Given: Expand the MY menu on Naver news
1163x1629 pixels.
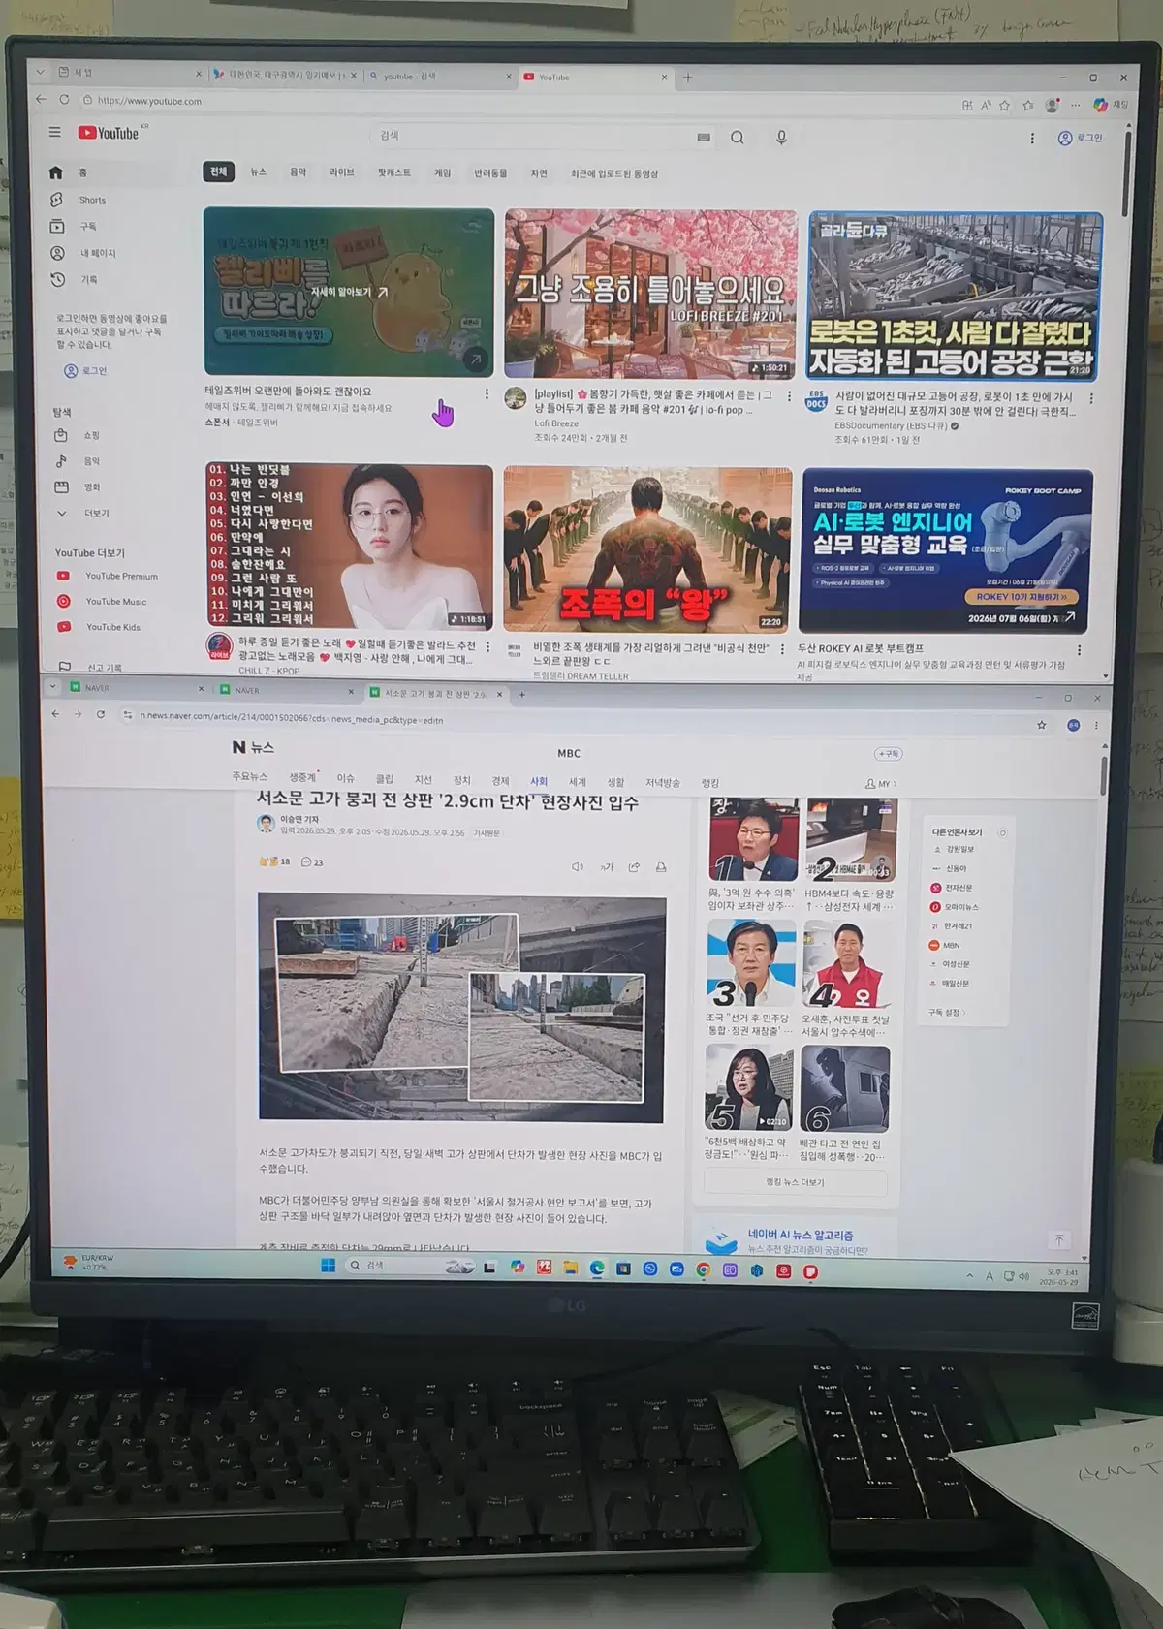Looking at the screenshot, I should point(881,783).
